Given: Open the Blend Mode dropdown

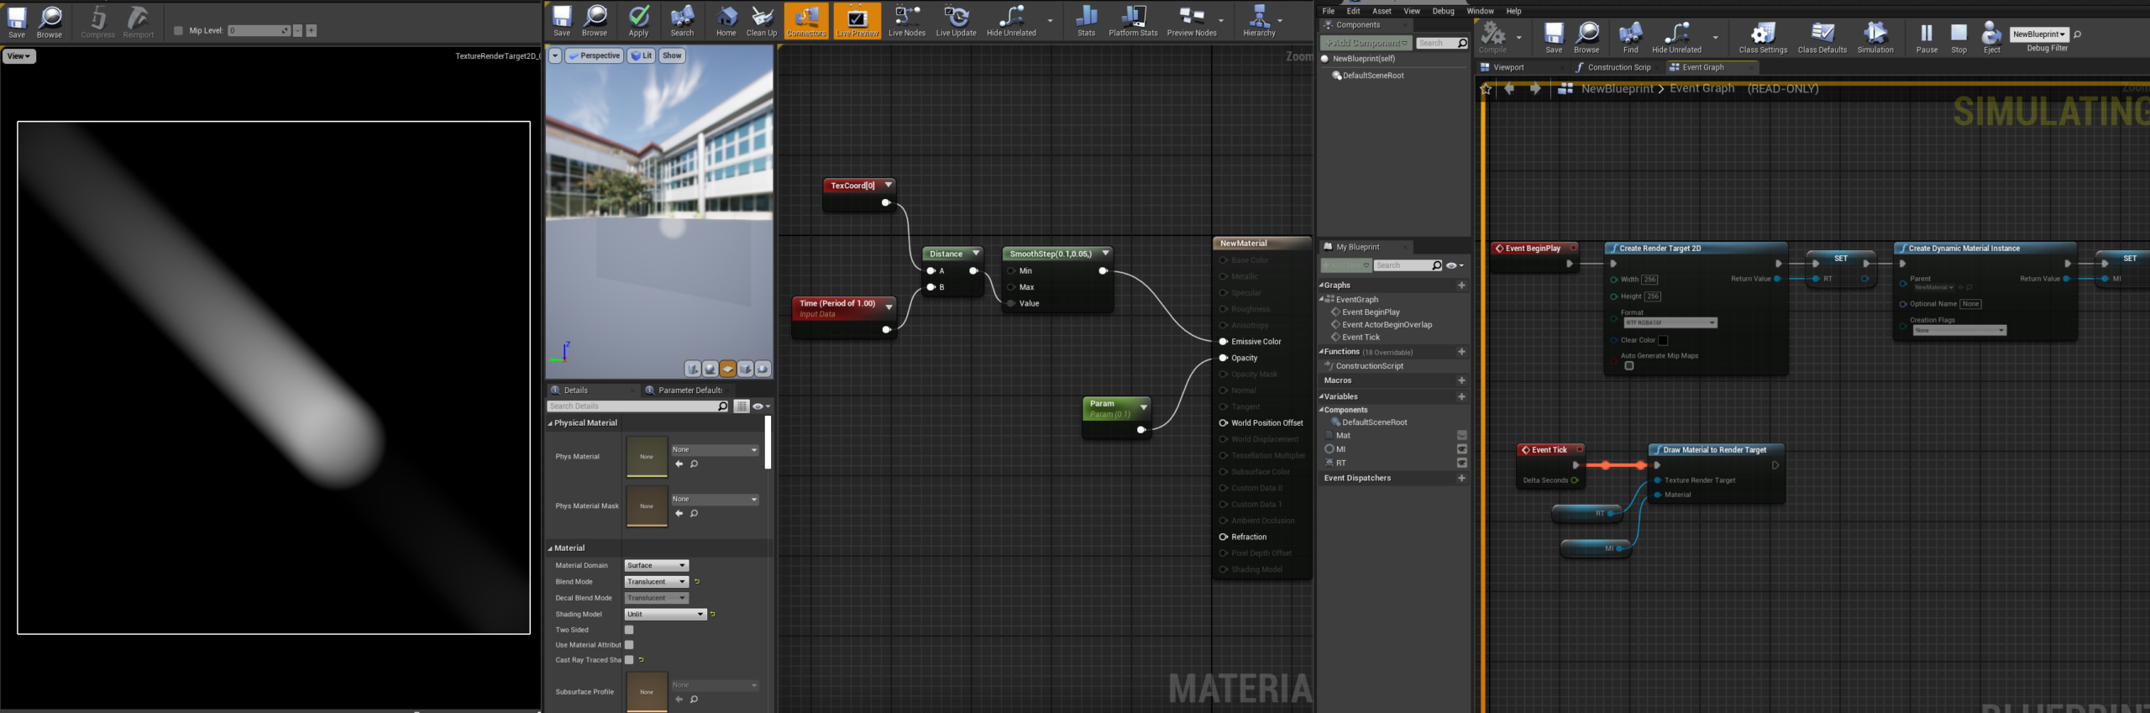Looking at the screenshot, I should 656,582.
